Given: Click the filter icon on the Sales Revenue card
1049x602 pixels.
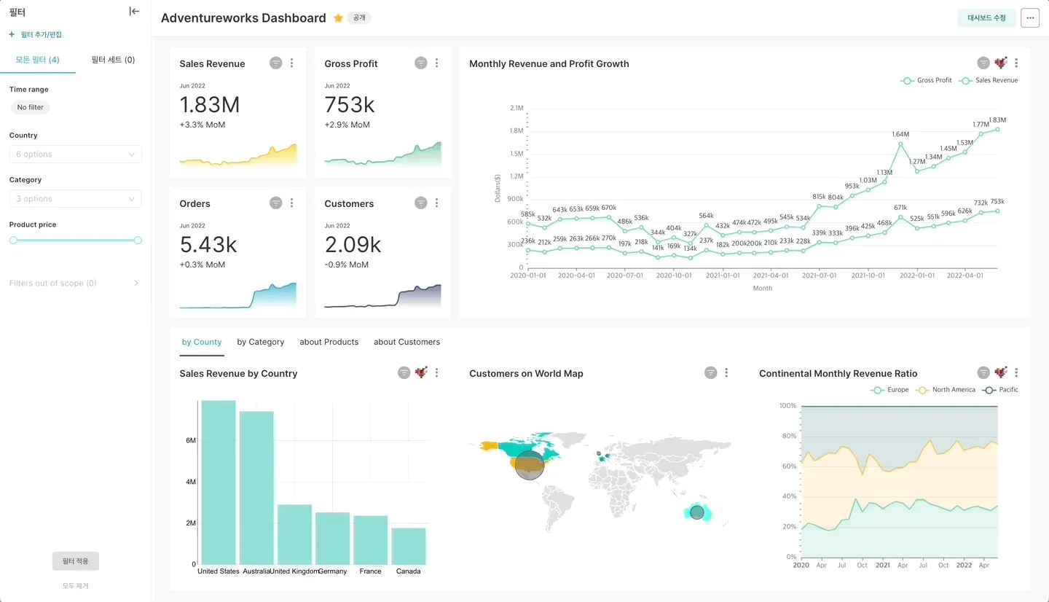Looking at the screenshot, I should point(275,63).
